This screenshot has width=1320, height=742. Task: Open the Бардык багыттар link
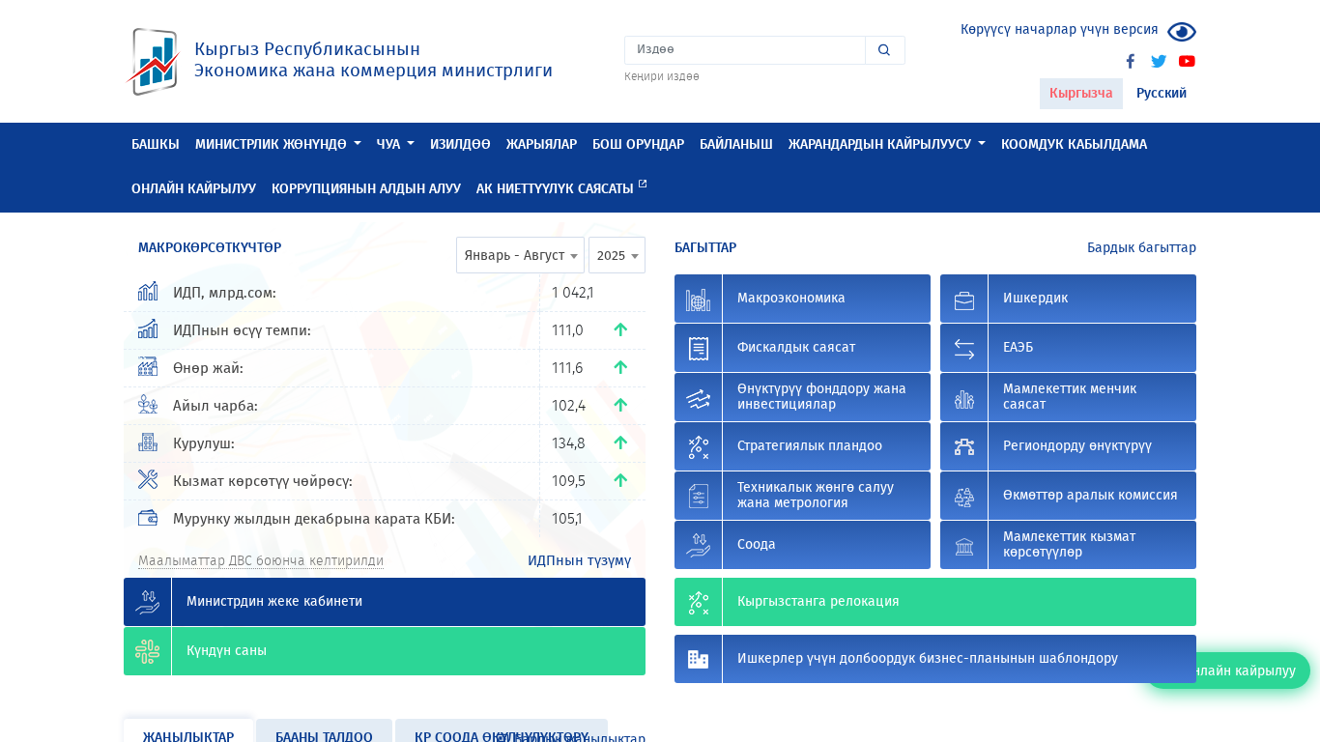click(1141, 247)
